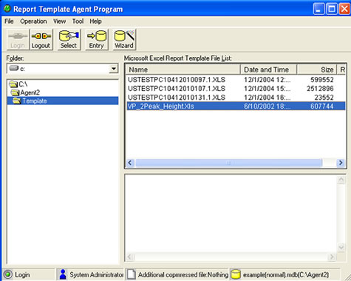Click example(normal).mdb status bar text
This screenshot has height=281, width=351.
coord(286,274)
